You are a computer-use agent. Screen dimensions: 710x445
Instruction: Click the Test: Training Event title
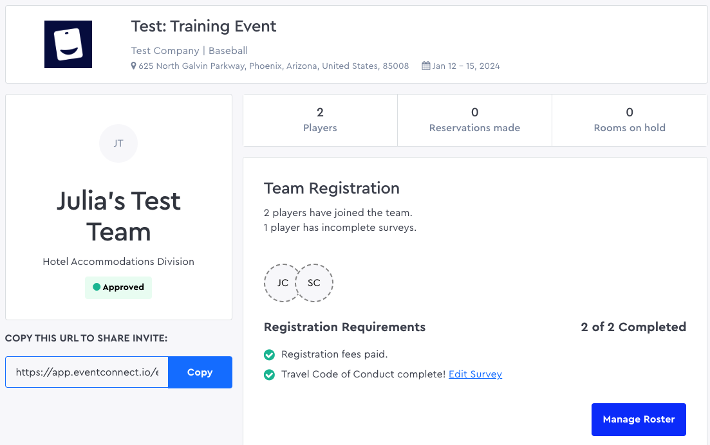tap(203, 26)
